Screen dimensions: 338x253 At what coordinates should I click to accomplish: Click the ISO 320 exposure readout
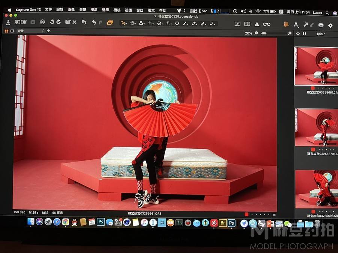pos(20,212)
